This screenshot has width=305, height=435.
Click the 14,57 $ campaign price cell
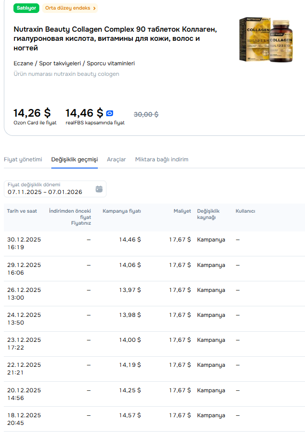pos(130,416)
